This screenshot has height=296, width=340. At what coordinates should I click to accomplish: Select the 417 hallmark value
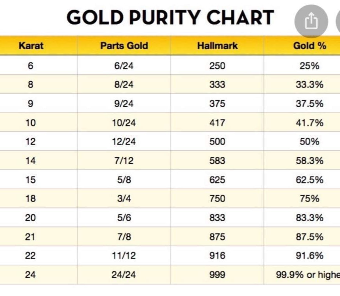coord(217,122)
